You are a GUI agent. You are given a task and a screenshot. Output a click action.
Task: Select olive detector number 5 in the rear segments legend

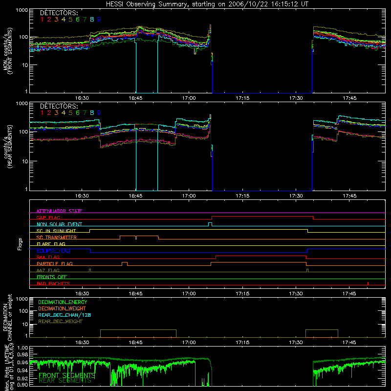[x=70, y=113]
